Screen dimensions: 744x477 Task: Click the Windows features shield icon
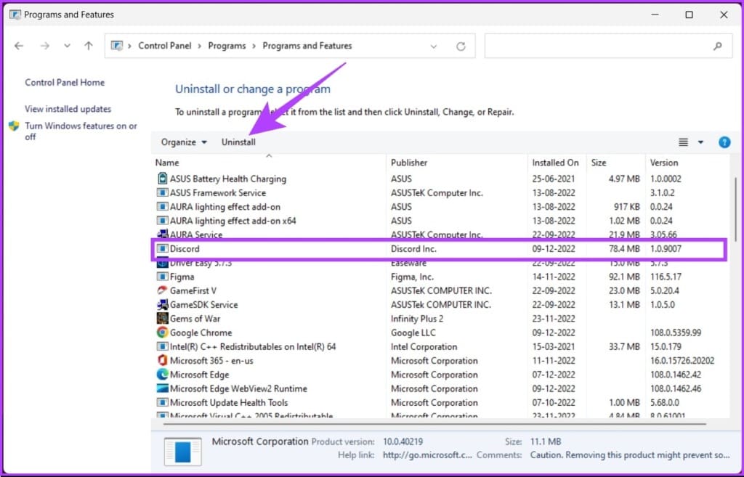coord(14,126)
